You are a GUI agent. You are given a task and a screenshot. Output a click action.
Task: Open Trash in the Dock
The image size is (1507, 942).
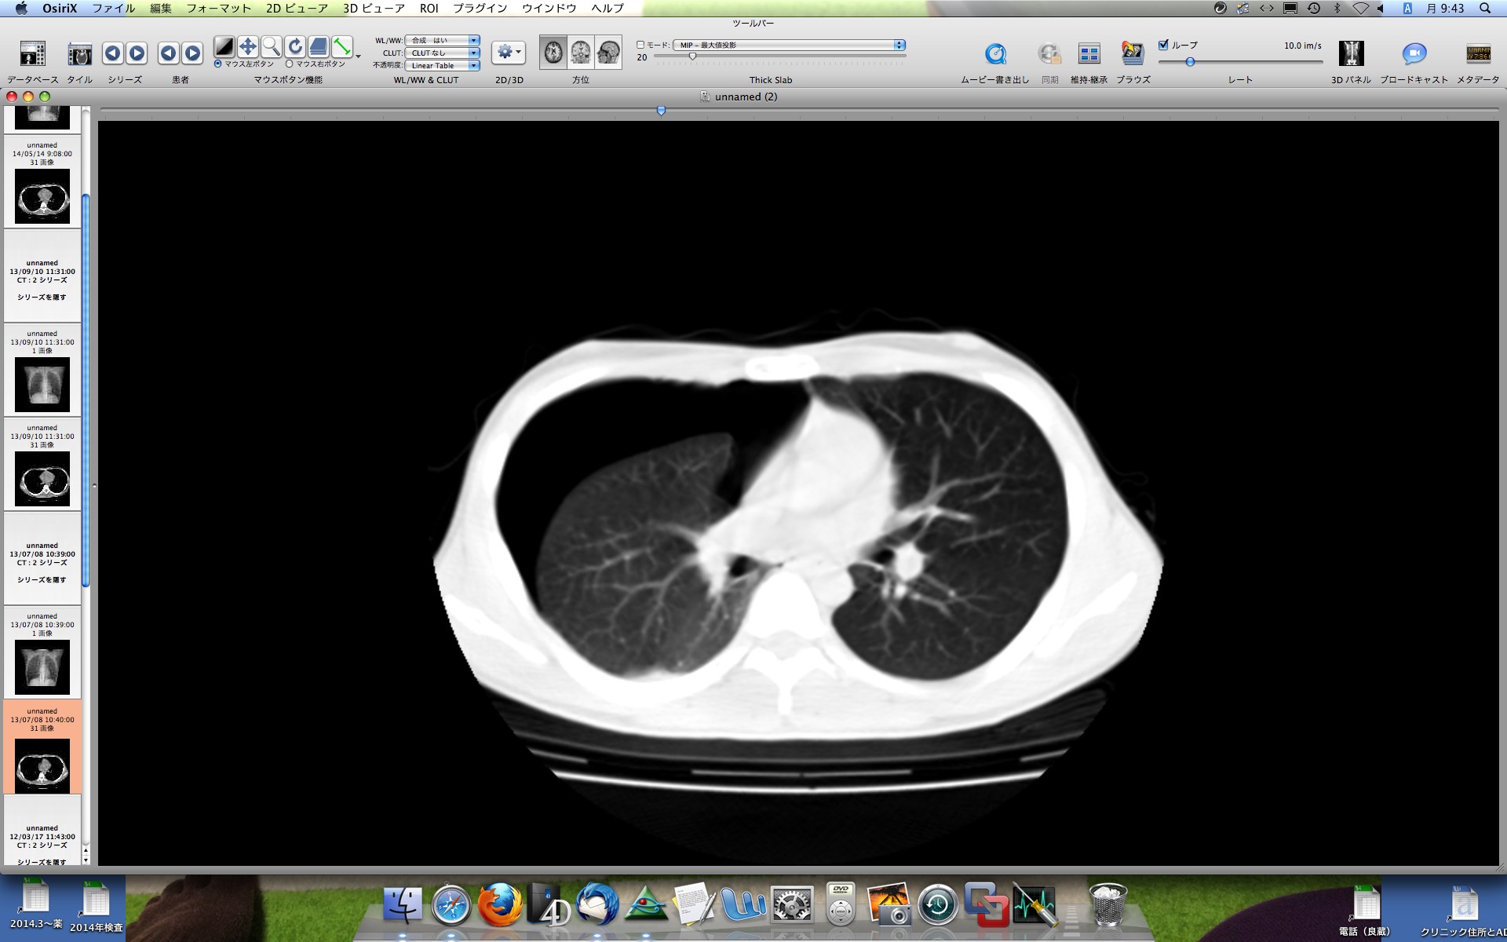[1107, 905]
